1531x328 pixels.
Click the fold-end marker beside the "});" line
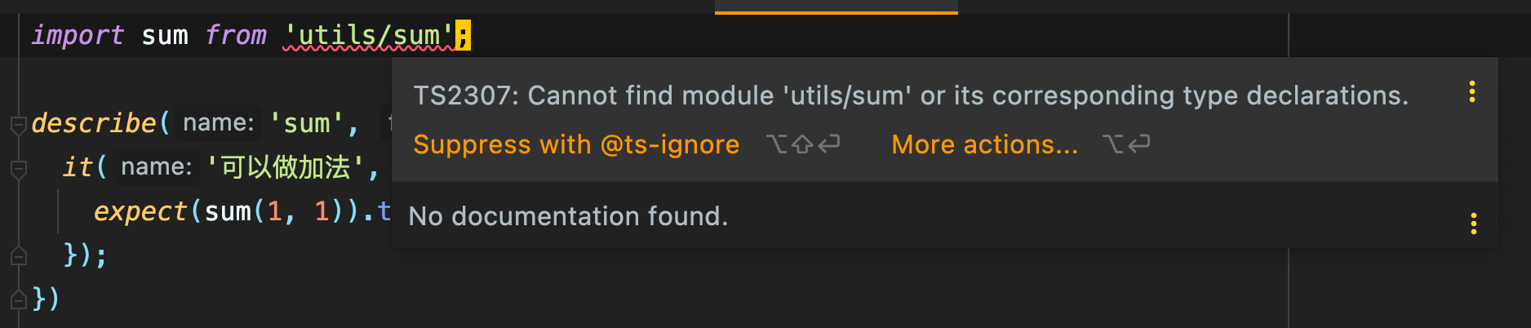pos(18,256)
